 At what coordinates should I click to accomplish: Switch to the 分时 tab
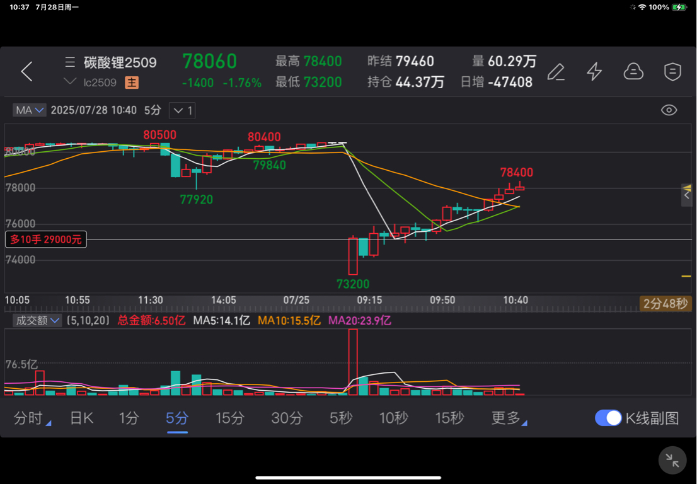coord(32,418)
